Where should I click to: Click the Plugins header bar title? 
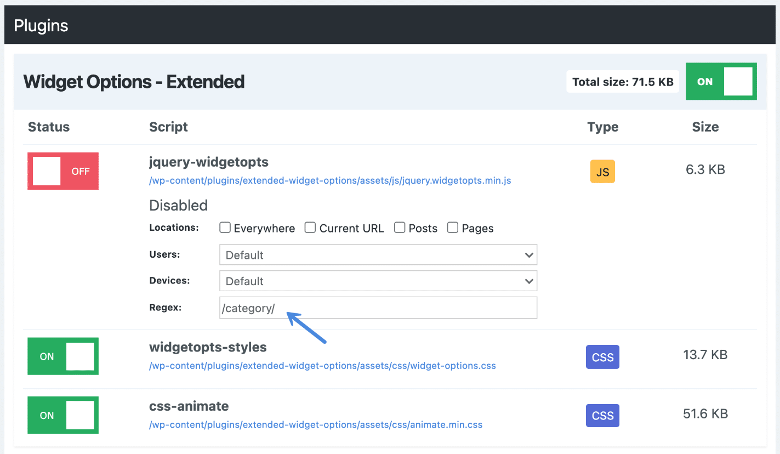pos(41,24)
